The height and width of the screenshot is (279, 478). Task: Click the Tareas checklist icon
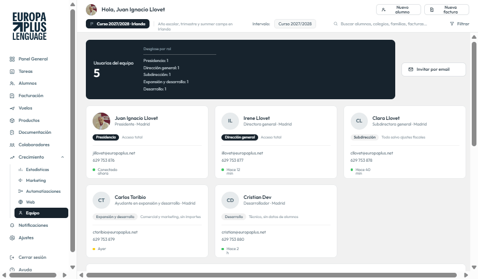click(x=12, y=72)
